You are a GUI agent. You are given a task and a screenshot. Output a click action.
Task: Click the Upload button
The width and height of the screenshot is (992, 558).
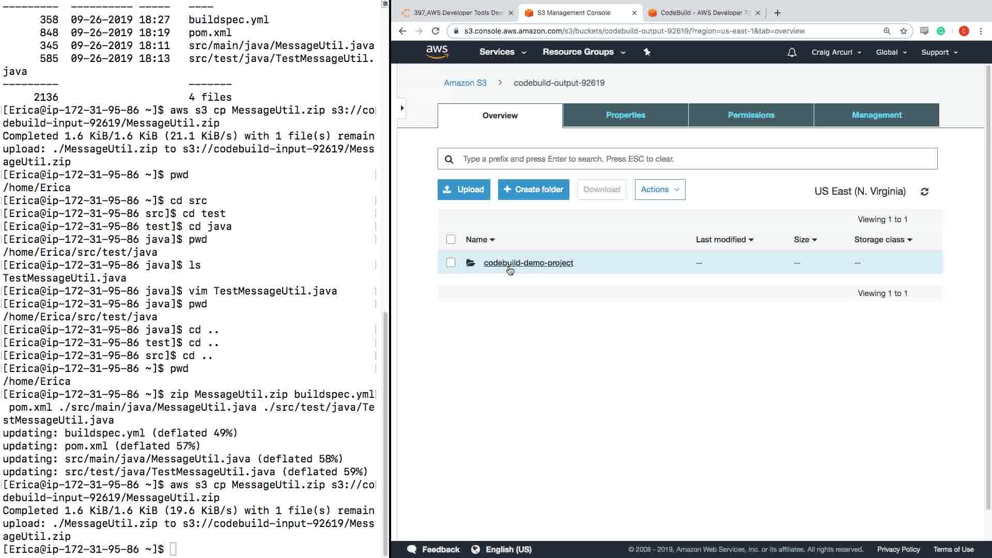coord(463,190)
